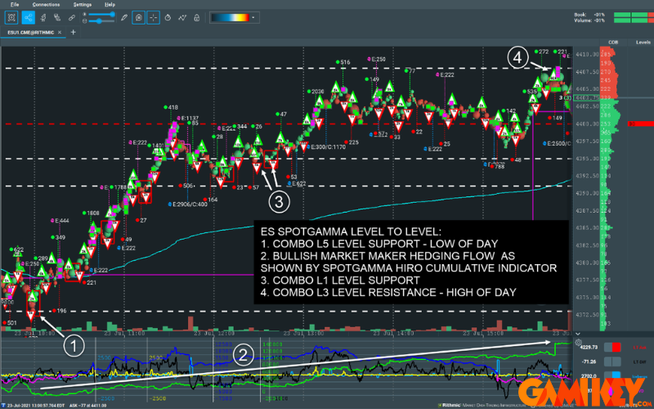The height and width of the screenshot is (409, 654).
Task: Close the ESU1.CME@RITHMIC tab
Action: tap(60, 32)
